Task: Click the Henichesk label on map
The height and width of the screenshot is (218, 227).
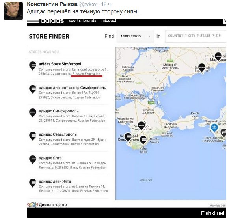Action: (157, 89)
